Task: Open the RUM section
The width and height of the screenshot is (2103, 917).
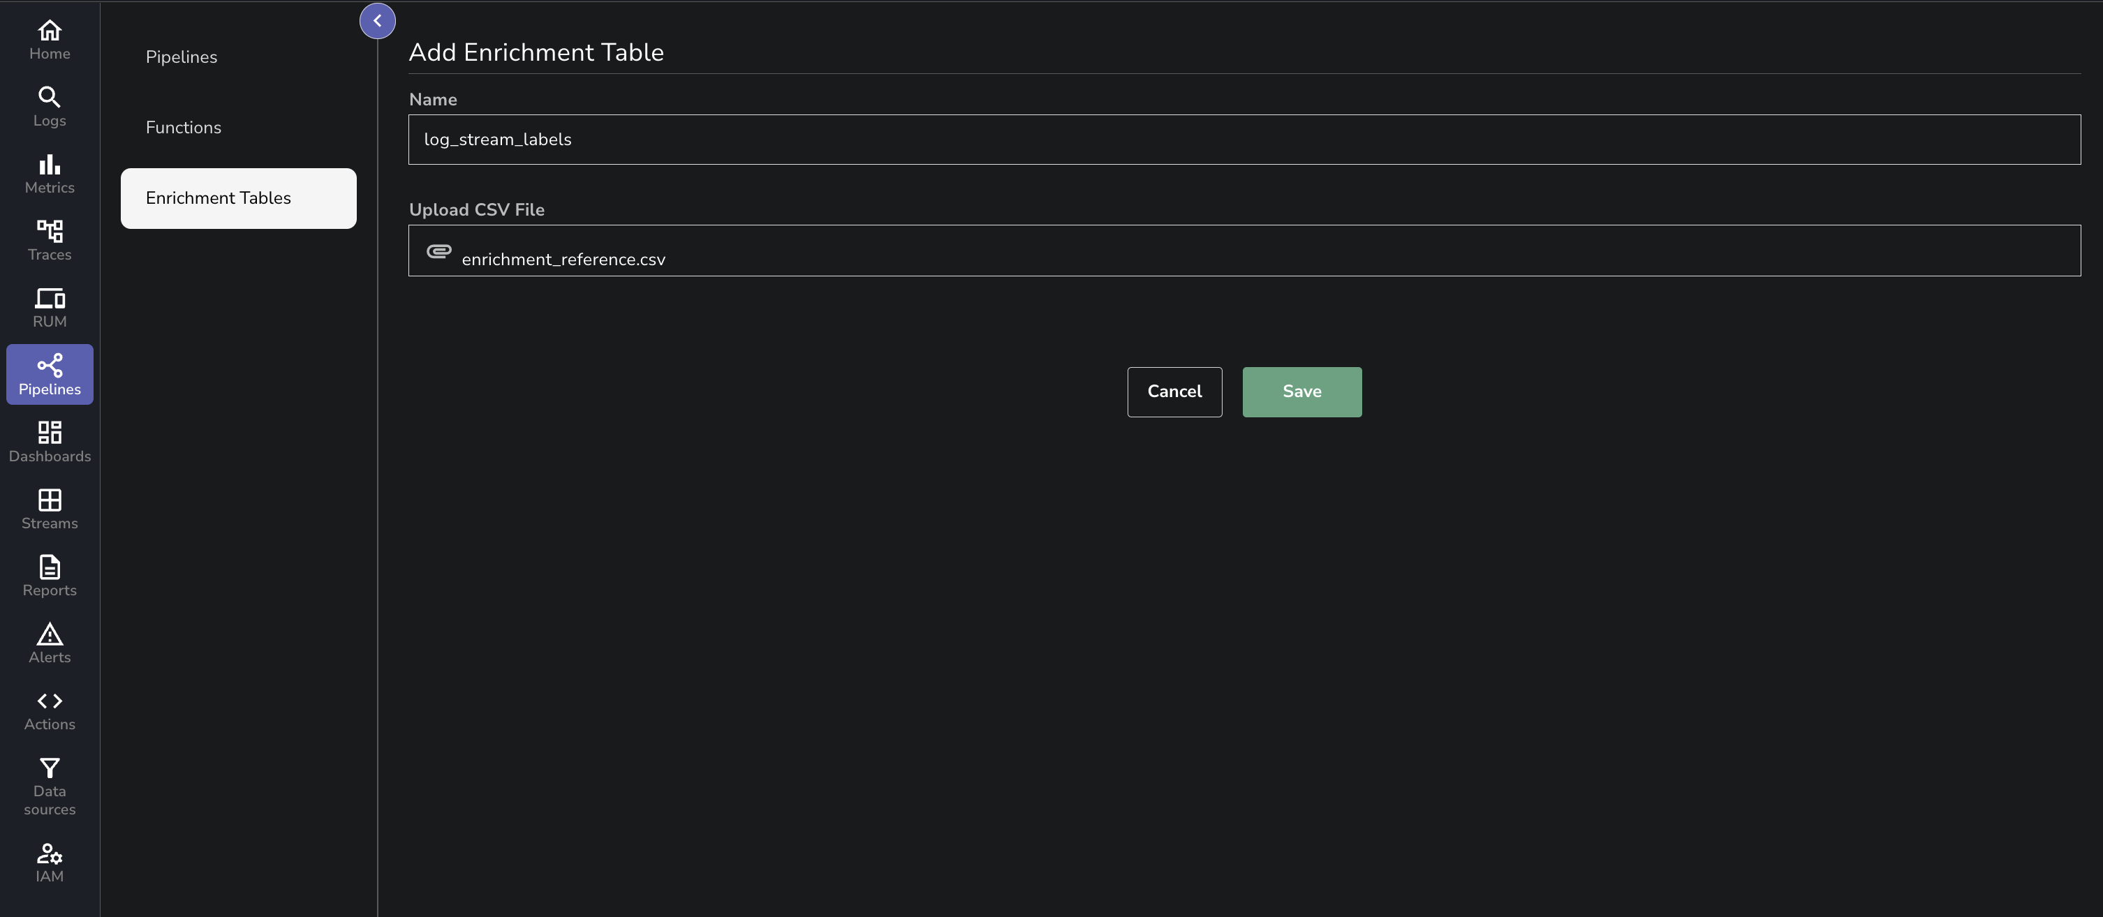Action: coord(49,307)
